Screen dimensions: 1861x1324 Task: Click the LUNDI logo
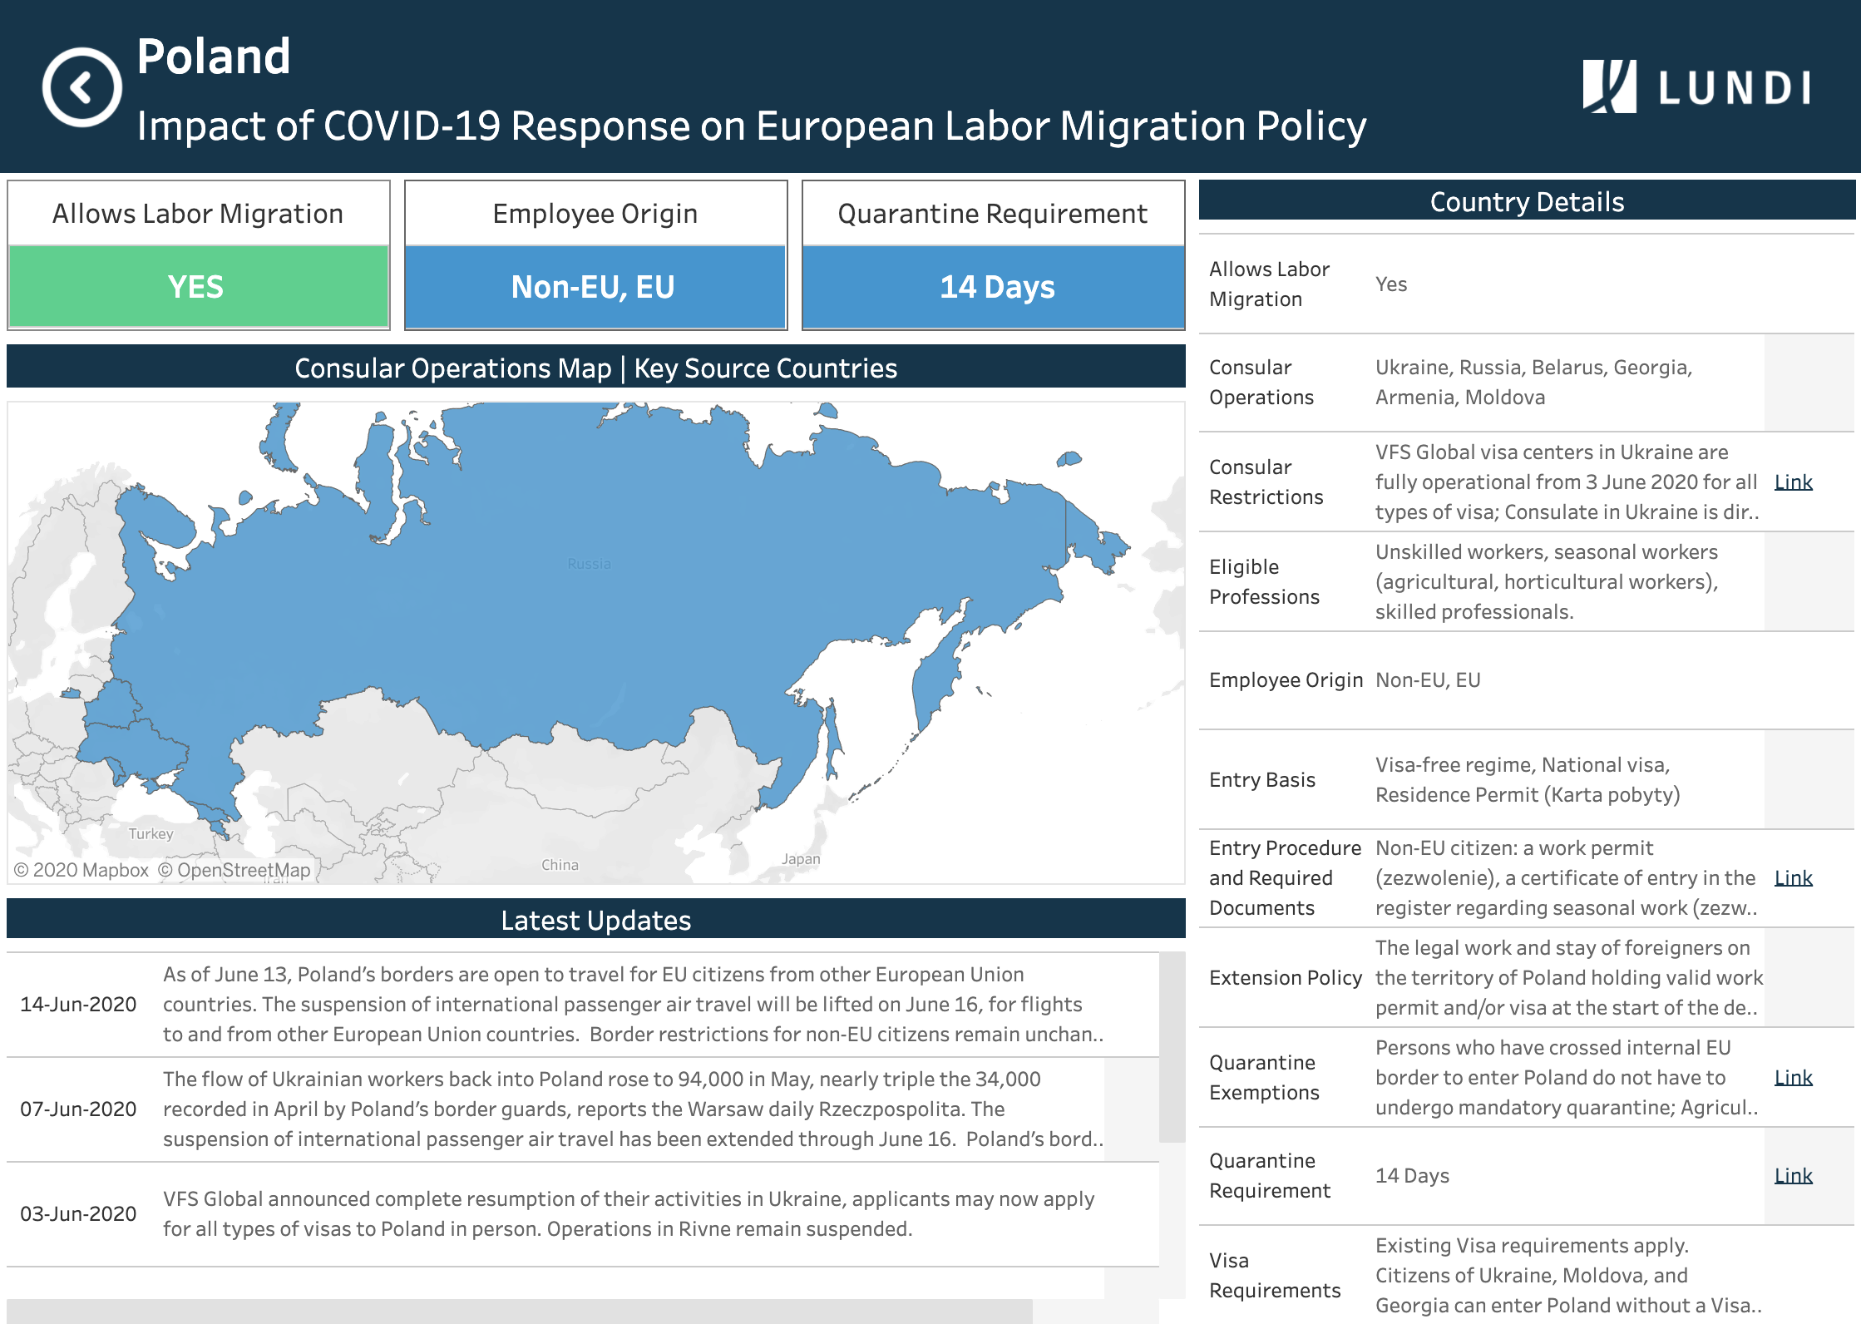point(1696,86)
